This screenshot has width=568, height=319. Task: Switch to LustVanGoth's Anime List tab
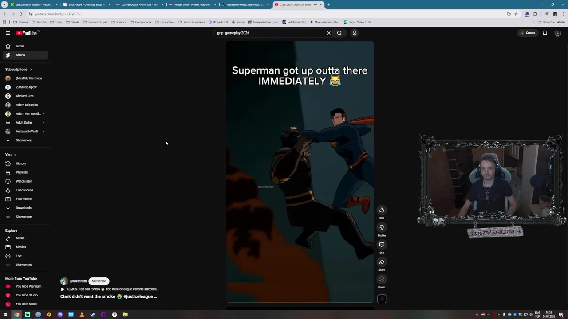(139, 4)
